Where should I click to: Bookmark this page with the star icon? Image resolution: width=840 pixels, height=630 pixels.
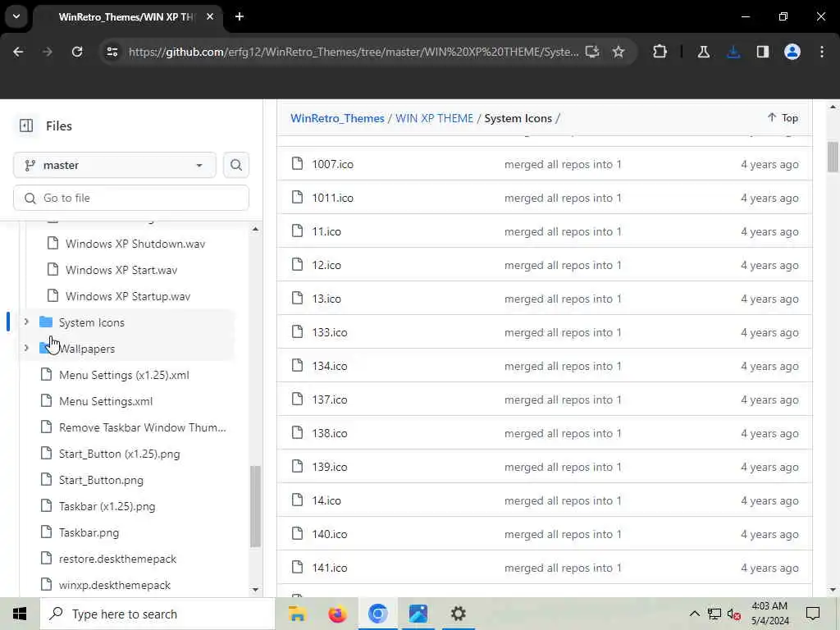(619, 52)
